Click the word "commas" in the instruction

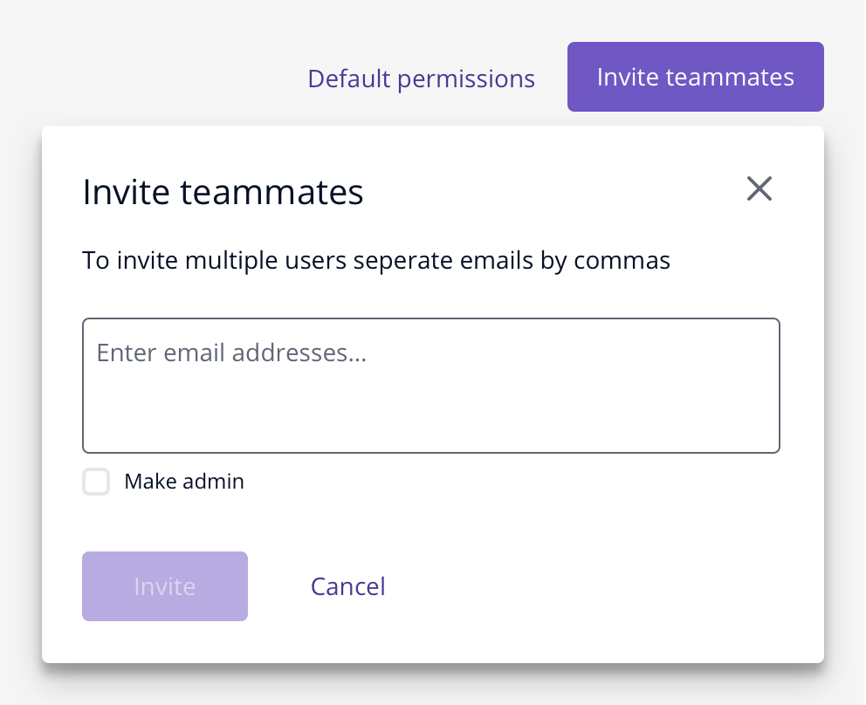pyautogui.click(x=622, y=261)
